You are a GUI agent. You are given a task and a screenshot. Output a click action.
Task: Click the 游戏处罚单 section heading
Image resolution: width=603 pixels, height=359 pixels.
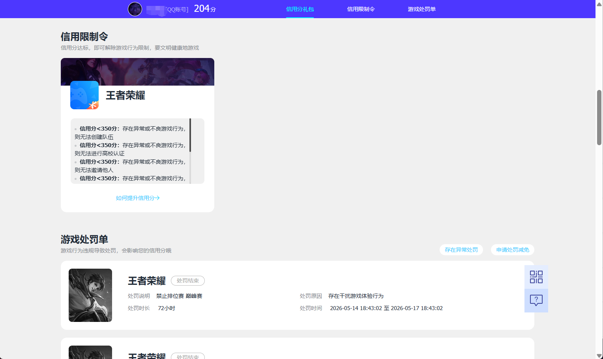tap(84, 239)
